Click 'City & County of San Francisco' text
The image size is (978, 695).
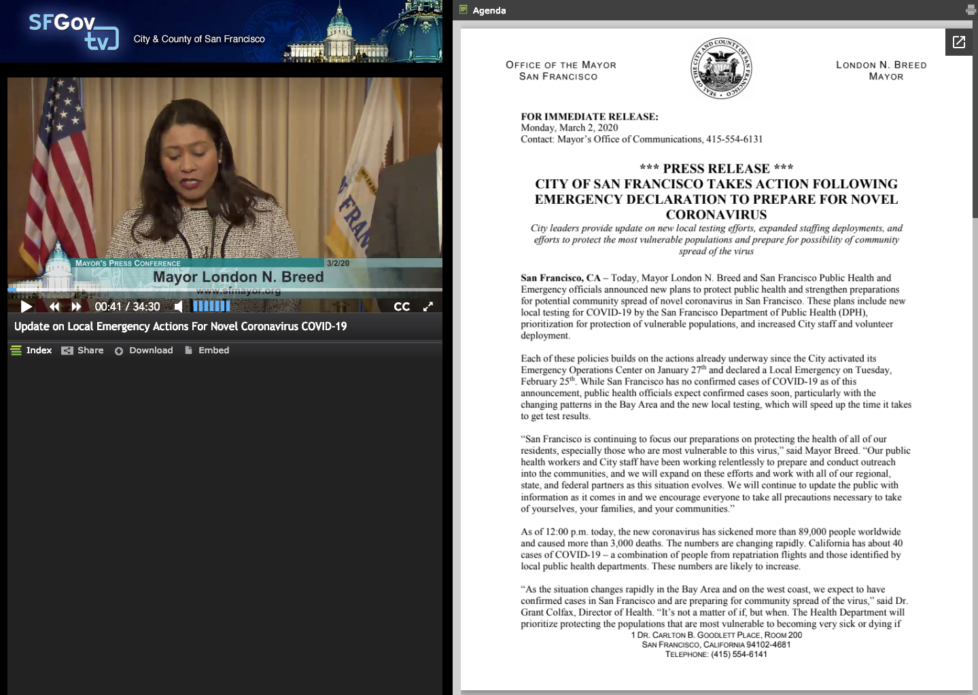pyautogui.click(x=199, y=39)
